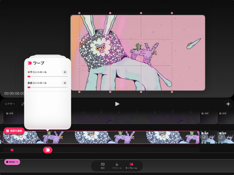Select the bottom-right warp mesh control point

point(172,92)
